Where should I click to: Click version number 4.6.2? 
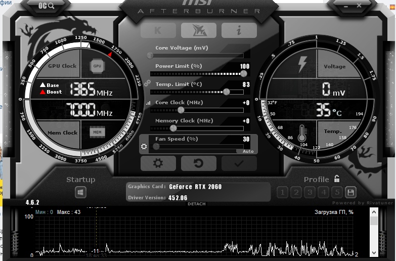click(x=32, y=202)
